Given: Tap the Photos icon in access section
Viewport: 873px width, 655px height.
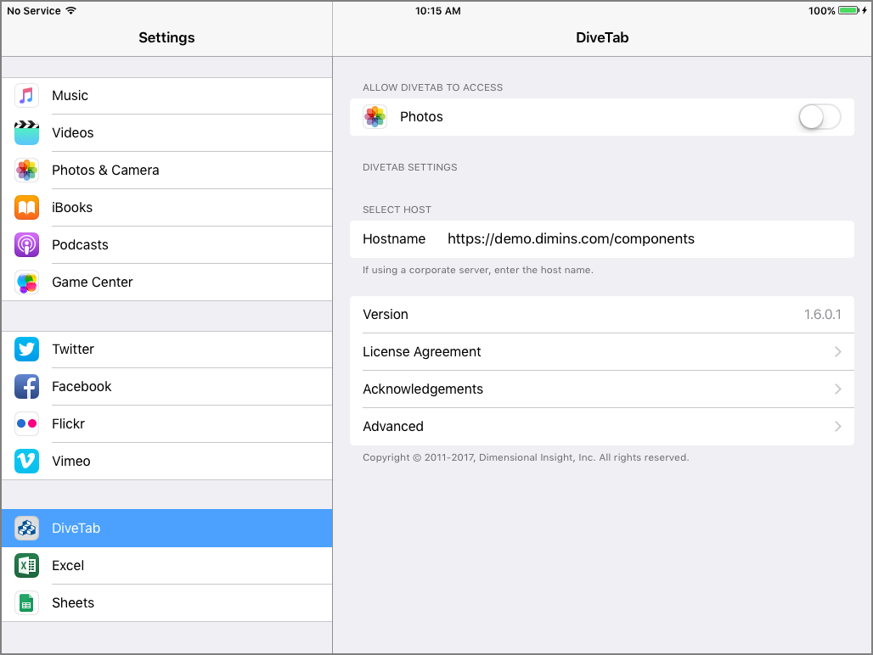Looking at the screenshot, I should (375, 117).
